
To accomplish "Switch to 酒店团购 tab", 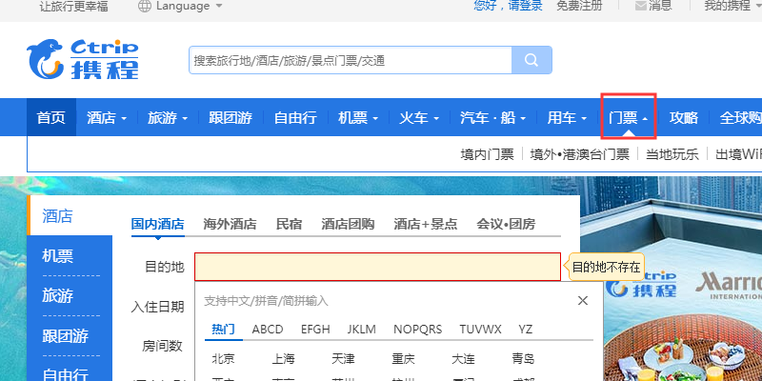I will (x=348, y=224).
